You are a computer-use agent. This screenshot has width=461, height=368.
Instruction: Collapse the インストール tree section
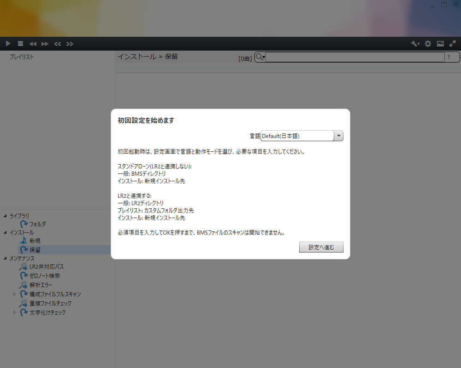5,232
